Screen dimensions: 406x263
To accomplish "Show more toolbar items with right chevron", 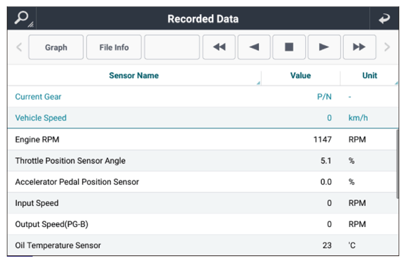I will 387,47.
